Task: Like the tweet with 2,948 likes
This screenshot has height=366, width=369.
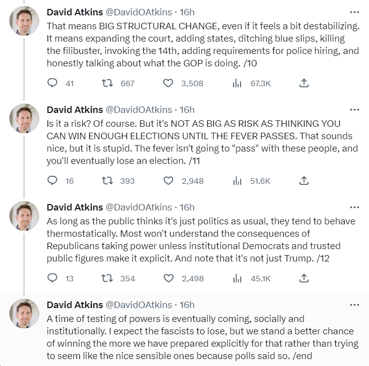Action: coord(168,181)
